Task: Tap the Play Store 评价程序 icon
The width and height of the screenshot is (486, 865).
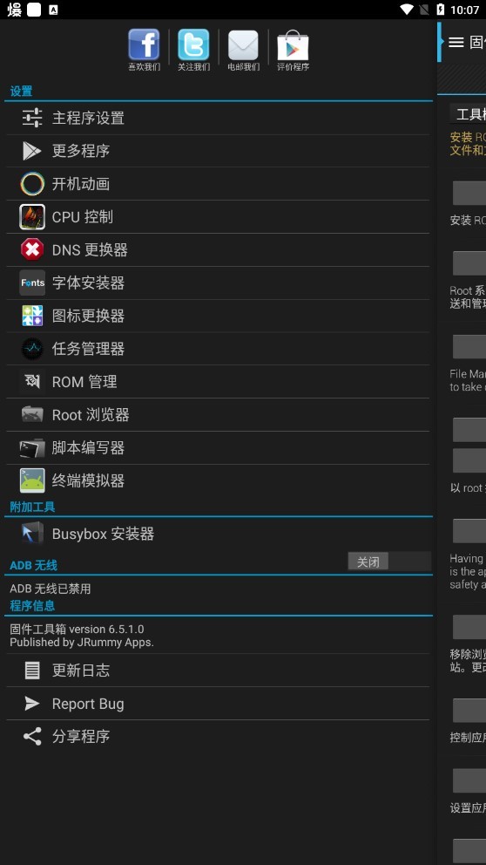Action: (293, 50)
